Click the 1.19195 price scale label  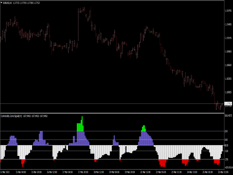point(228,38)
